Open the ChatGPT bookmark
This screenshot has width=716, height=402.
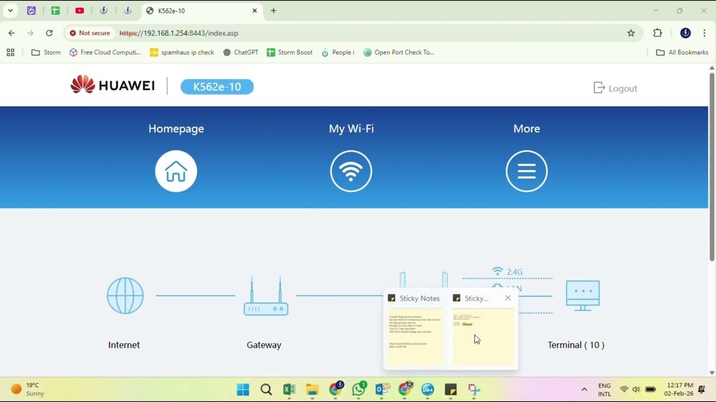(x=241, y=52)
